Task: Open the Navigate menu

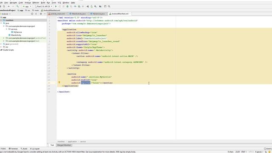Action: click(x=13, y=3)
